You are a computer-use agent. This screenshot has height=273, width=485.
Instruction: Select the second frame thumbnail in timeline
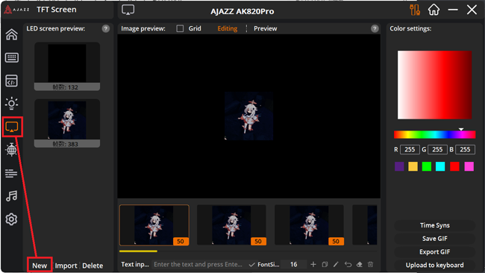pyautogui.click(x=231, y=225)
